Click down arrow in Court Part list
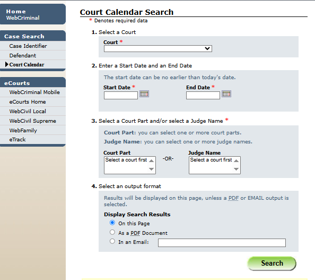Image resolution: width=315 pixels, height=280 pixels. click(152, 169)
